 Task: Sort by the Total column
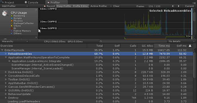coord(95,46)
